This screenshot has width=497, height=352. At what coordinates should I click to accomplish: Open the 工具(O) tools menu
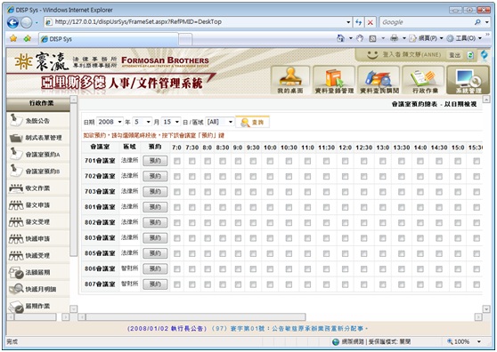(x=464, y=38)
